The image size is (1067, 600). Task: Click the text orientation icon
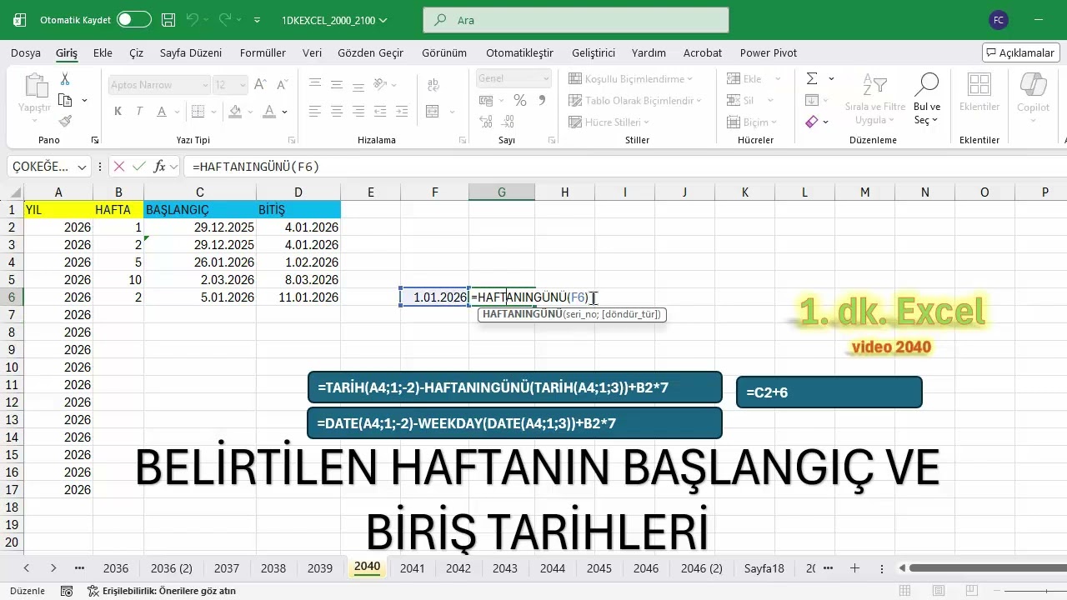click(x=381, y=84)
